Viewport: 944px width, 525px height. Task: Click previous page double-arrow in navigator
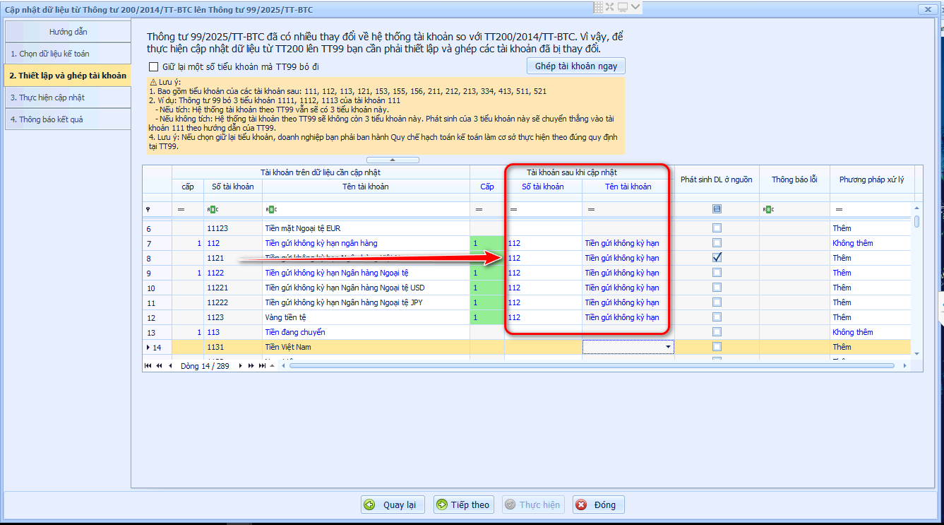(159, 366)
